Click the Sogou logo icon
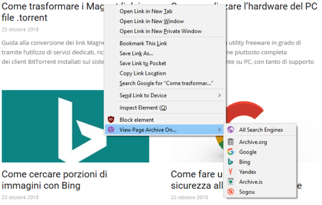The width and height of the screenshot is (322, 205). [x=230, y=192]
